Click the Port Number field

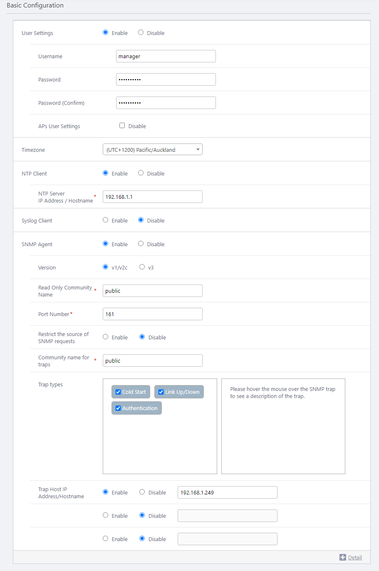[152, 314]
